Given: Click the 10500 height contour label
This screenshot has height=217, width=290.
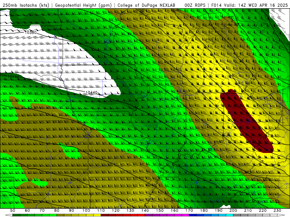Looking at the screenshot, I should 225,189.
